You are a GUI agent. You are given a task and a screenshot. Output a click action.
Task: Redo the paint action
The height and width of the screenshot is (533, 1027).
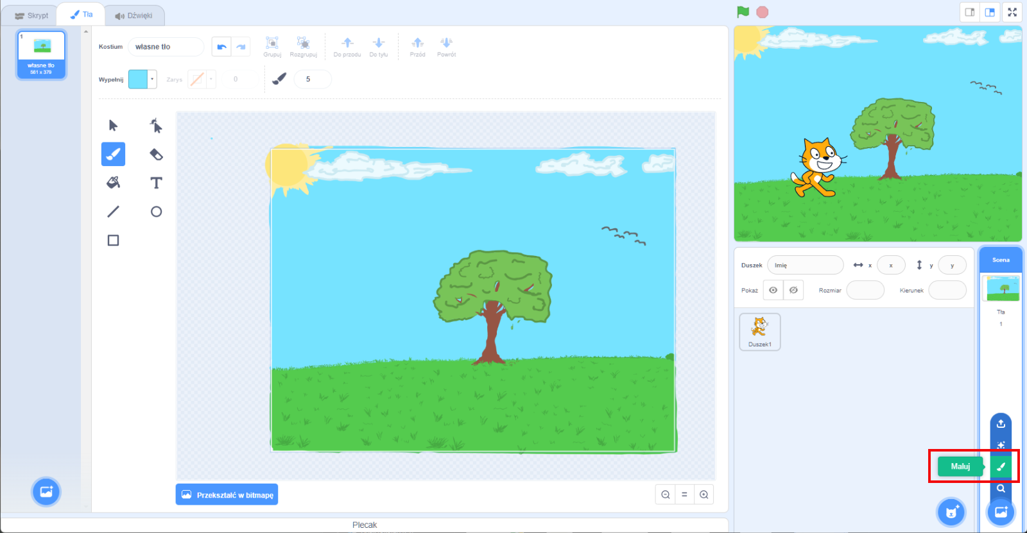point(241,47)
